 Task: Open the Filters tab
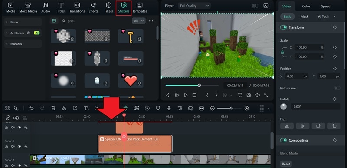coord(108,8)
